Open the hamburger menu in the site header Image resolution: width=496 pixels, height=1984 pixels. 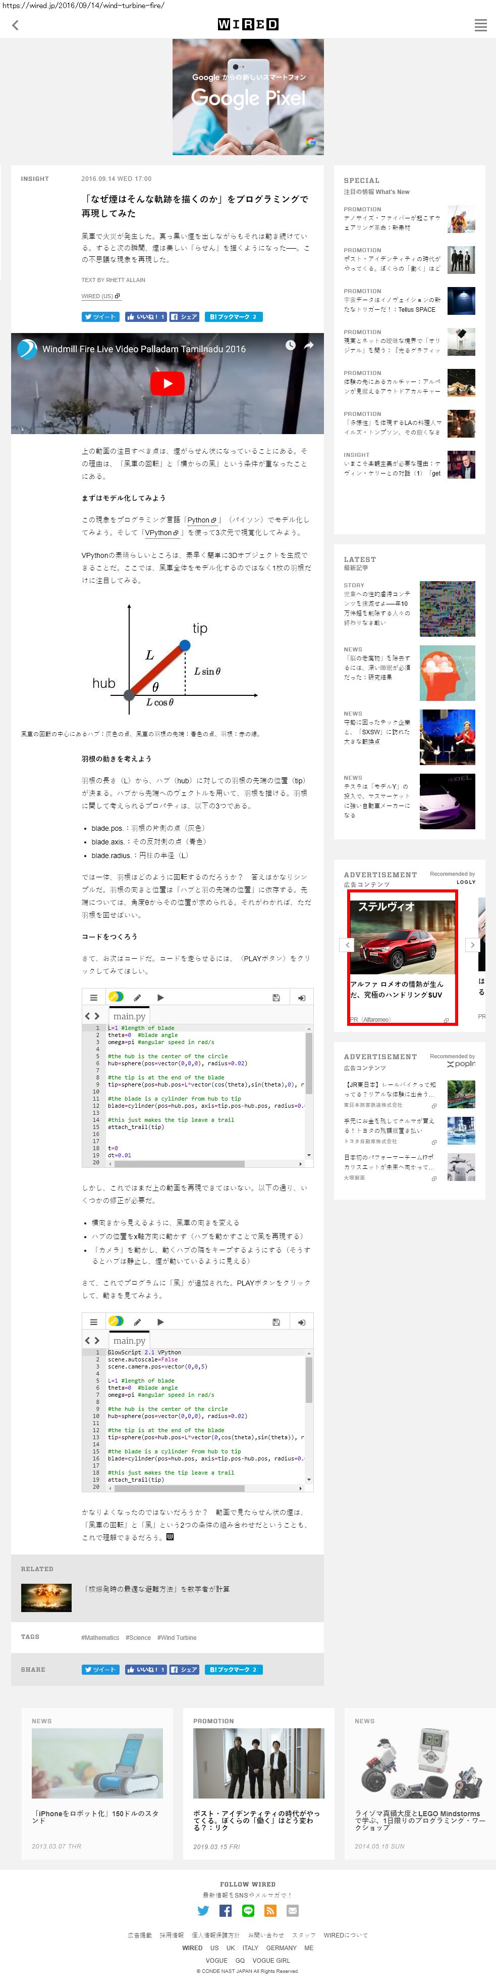[x=480, y=25]
